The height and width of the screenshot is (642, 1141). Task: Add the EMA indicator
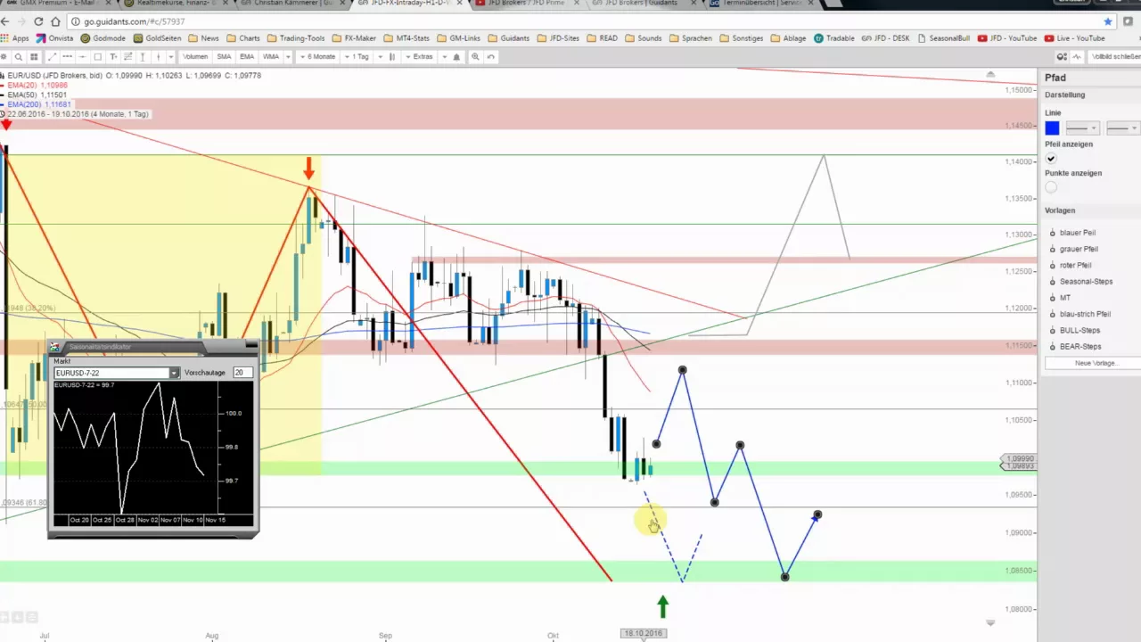[247, 56]
